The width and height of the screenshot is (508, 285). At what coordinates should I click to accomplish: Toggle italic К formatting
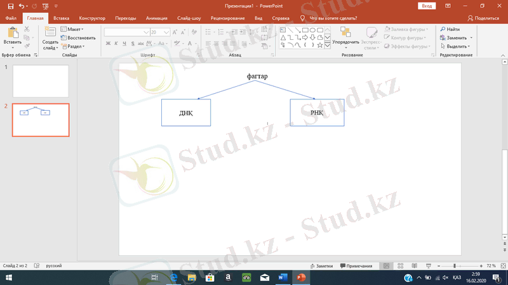click(116, 43)
